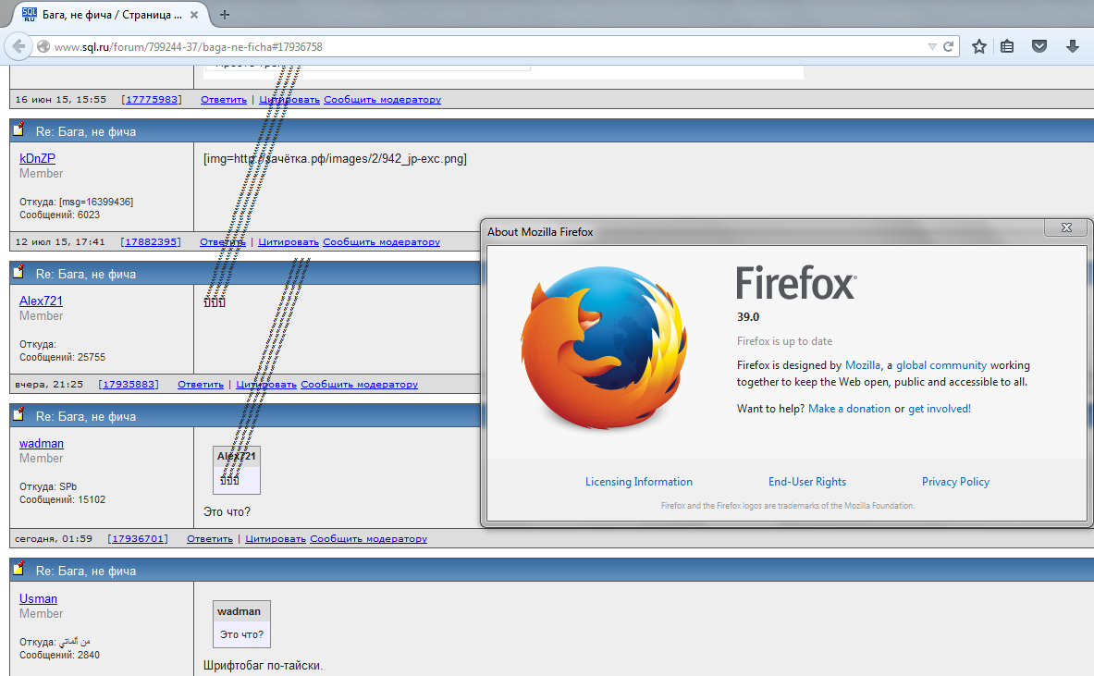Click the globe site identity icon

pyautogui.click(x=43, y=46)
